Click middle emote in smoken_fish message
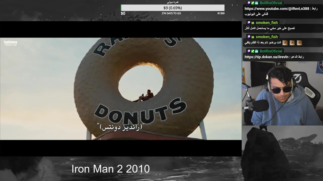The height and width of the screenshot is (181, 323). [x=292, y=43]
